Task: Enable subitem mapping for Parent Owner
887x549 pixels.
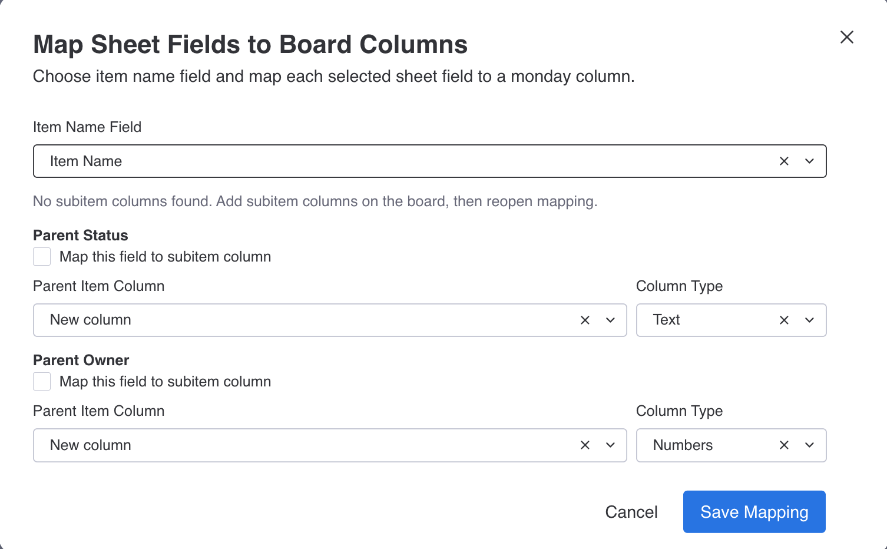Action: [42, 382]
